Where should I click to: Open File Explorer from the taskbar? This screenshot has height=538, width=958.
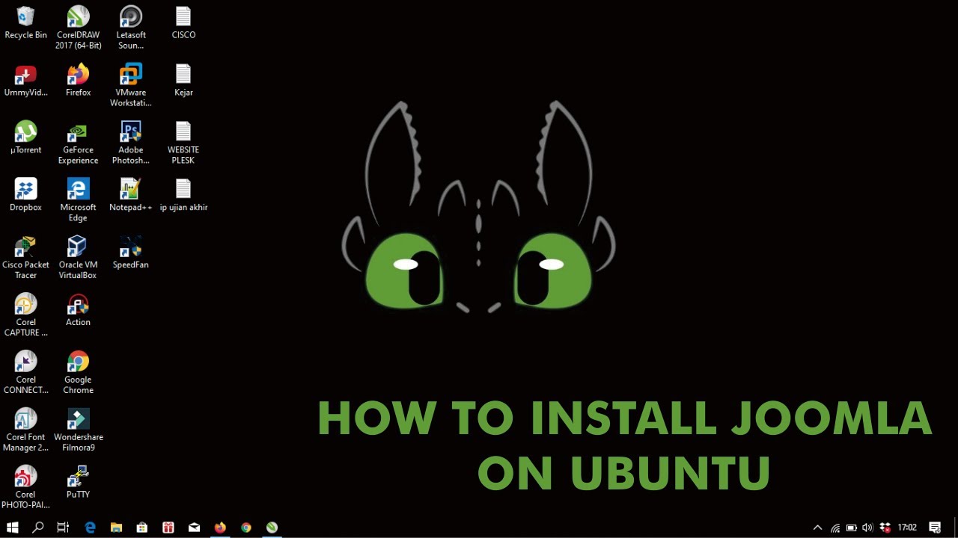click(x=116, y=528)
